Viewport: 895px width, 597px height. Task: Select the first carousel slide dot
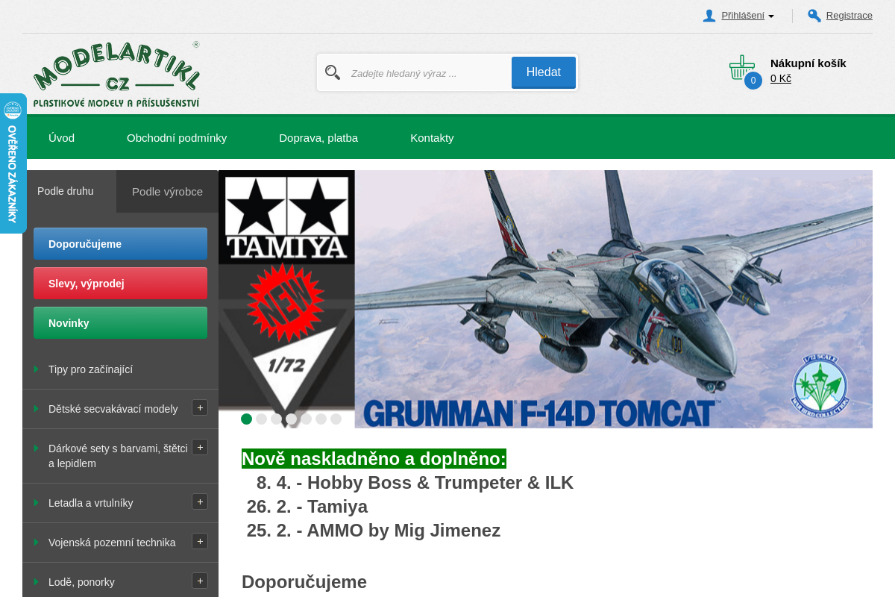click(x=246, y=419)
